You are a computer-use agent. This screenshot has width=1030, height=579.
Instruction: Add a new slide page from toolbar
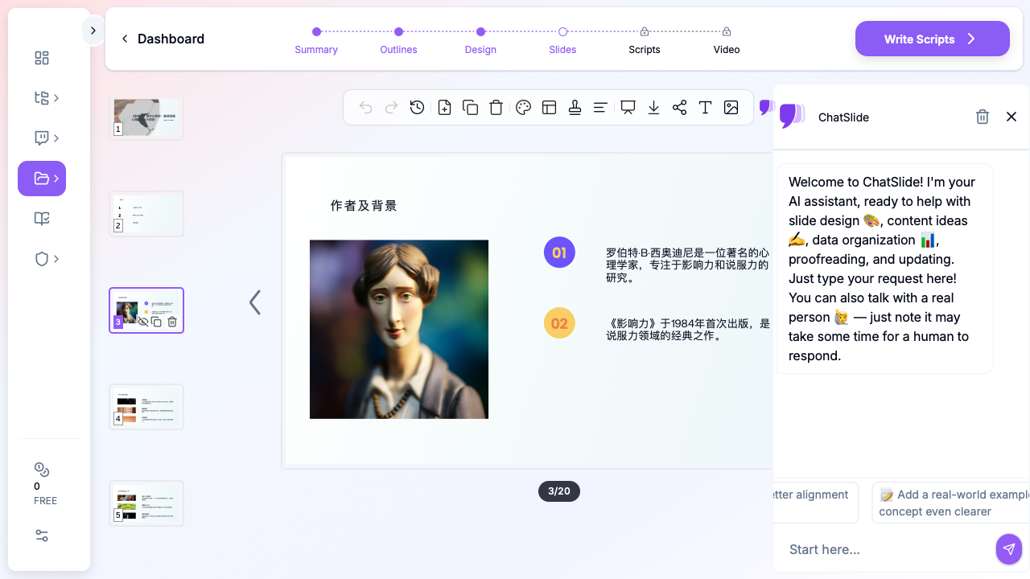tap(444, 108)
